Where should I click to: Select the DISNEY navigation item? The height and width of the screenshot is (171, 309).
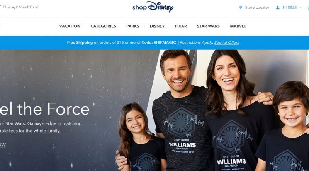point(157,26)
